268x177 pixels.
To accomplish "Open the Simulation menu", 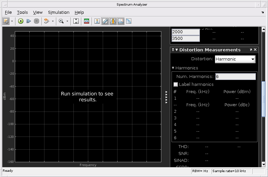I will pyautogui.click(x=59, y=12).
